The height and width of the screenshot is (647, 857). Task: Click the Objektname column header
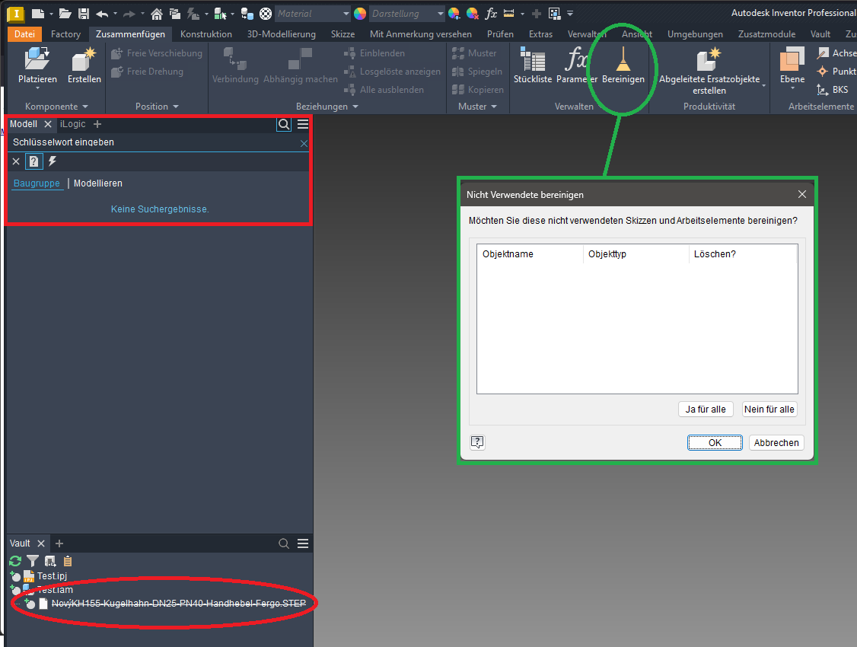(530, 254)
